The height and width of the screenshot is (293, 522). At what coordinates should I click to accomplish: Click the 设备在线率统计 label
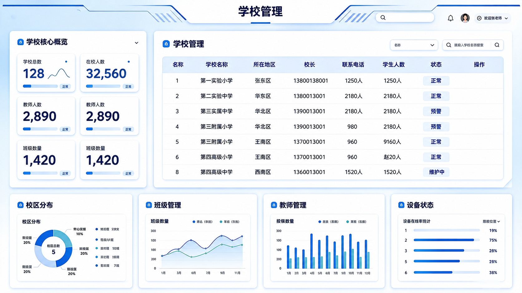point(417,222)
